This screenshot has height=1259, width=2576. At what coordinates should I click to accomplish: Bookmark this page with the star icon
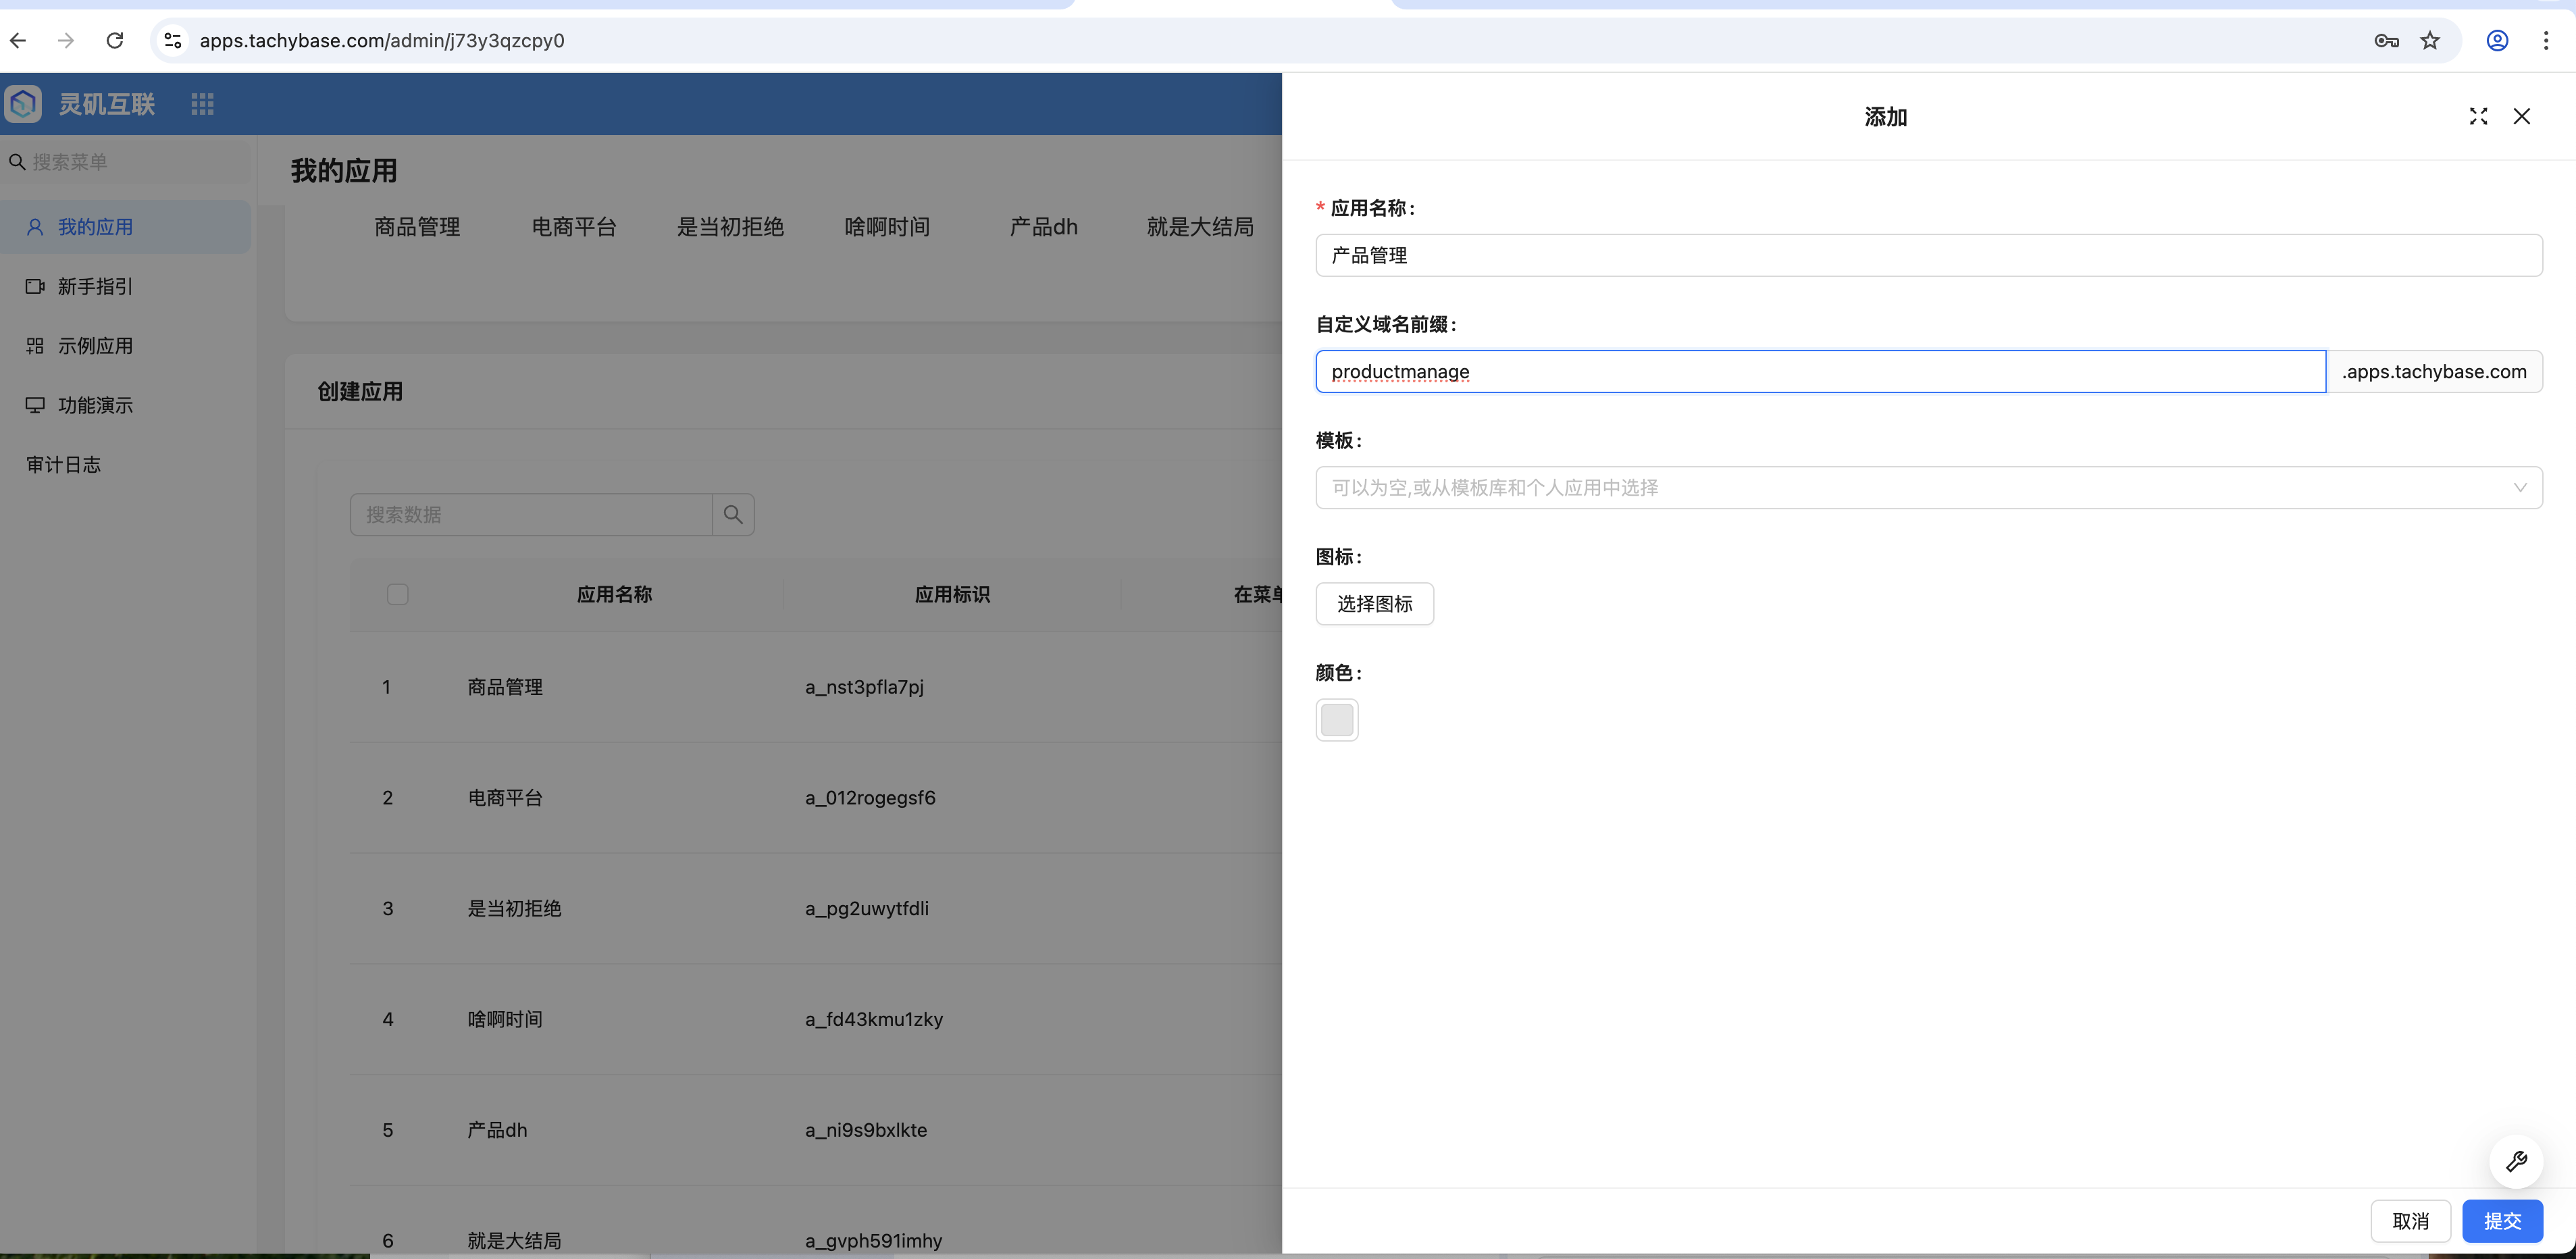[x=2429, y=41]
